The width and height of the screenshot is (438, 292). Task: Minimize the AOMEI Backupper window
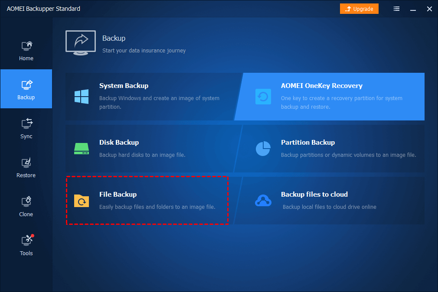(x=413, y=9)
